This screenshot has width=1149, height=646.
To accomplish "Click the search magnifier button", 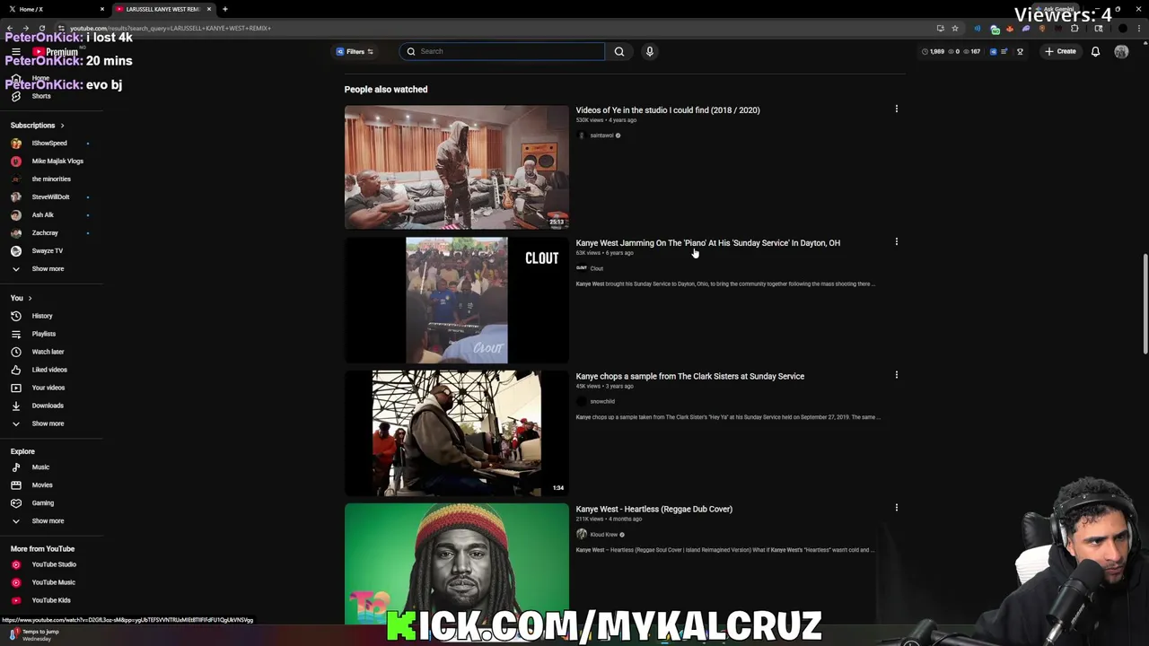I will tap(619, 51).
